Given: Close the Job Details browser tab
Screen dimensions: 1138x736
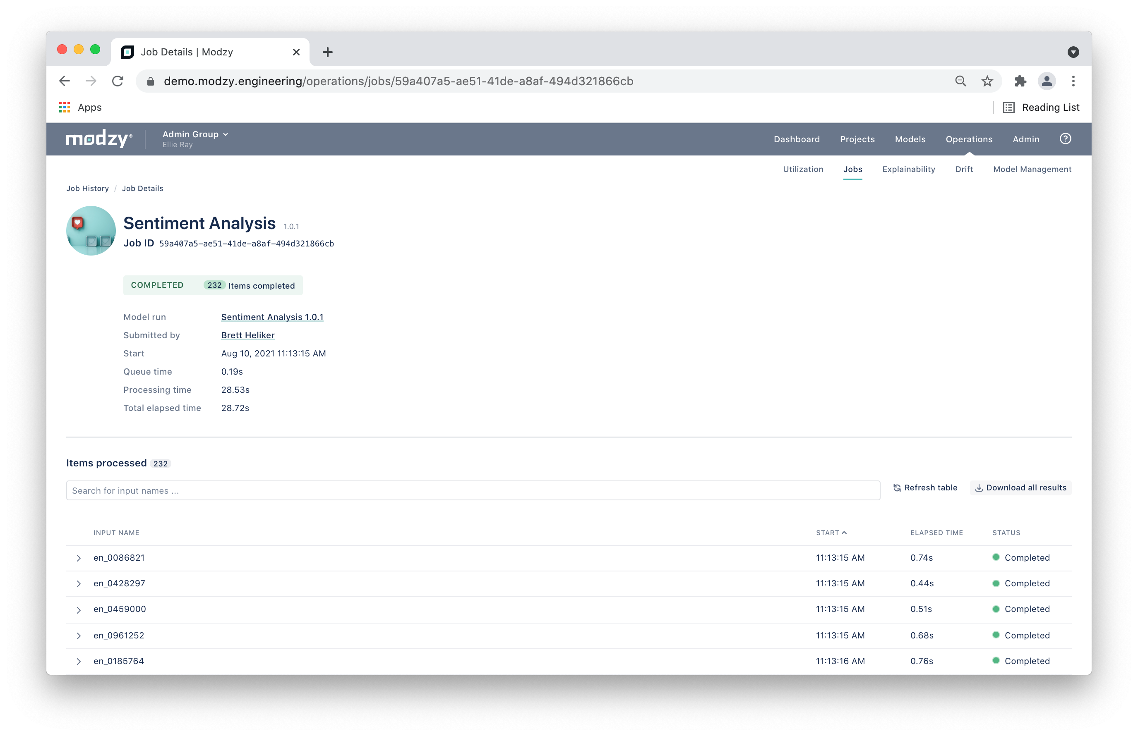Looking at the screenshot, I should click(x=296, y=52).
